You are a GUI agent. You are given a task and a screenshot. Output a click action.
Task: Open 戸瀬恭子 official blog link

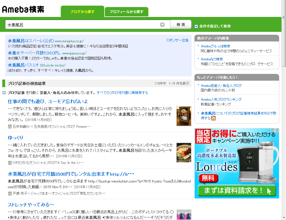click(59, 193)
